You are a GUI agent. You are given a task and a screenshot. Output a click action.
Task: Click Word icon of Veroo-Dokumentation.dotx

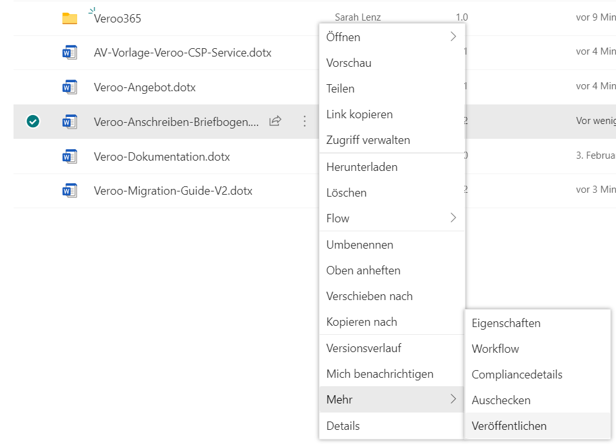(69, 156)
